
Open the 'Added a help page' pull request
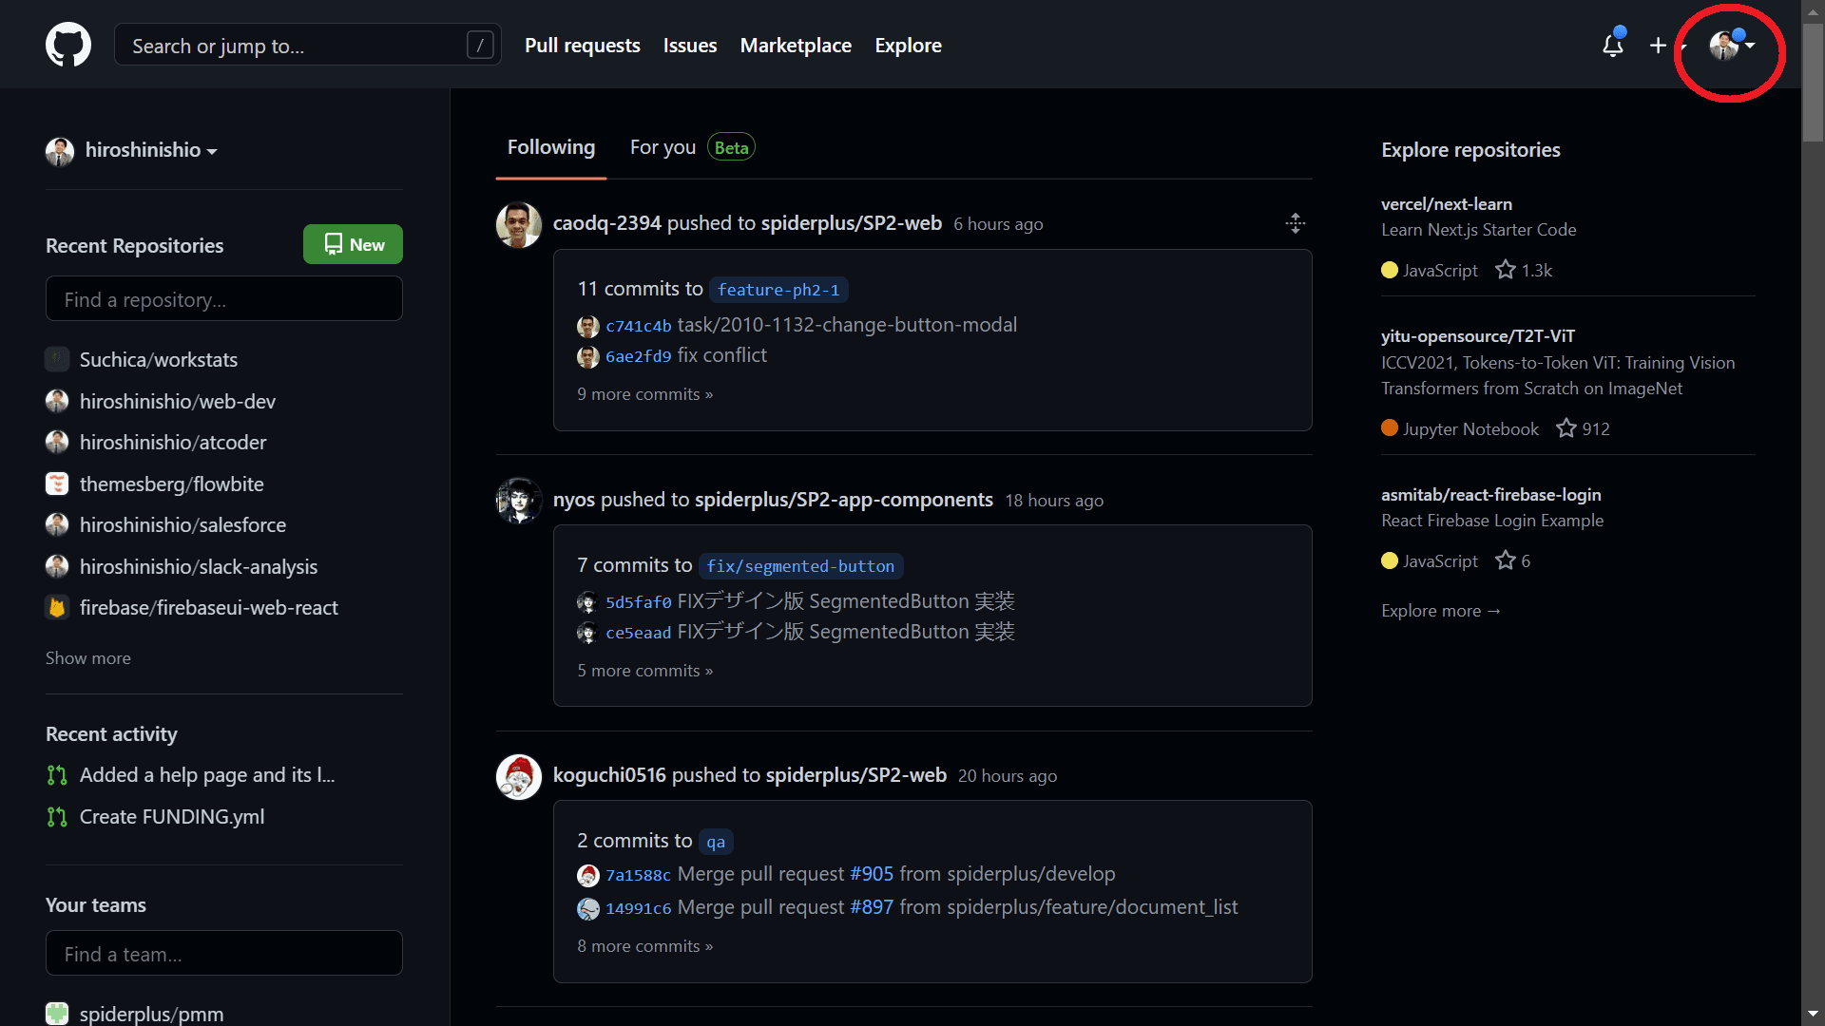(x=207, y=775)
